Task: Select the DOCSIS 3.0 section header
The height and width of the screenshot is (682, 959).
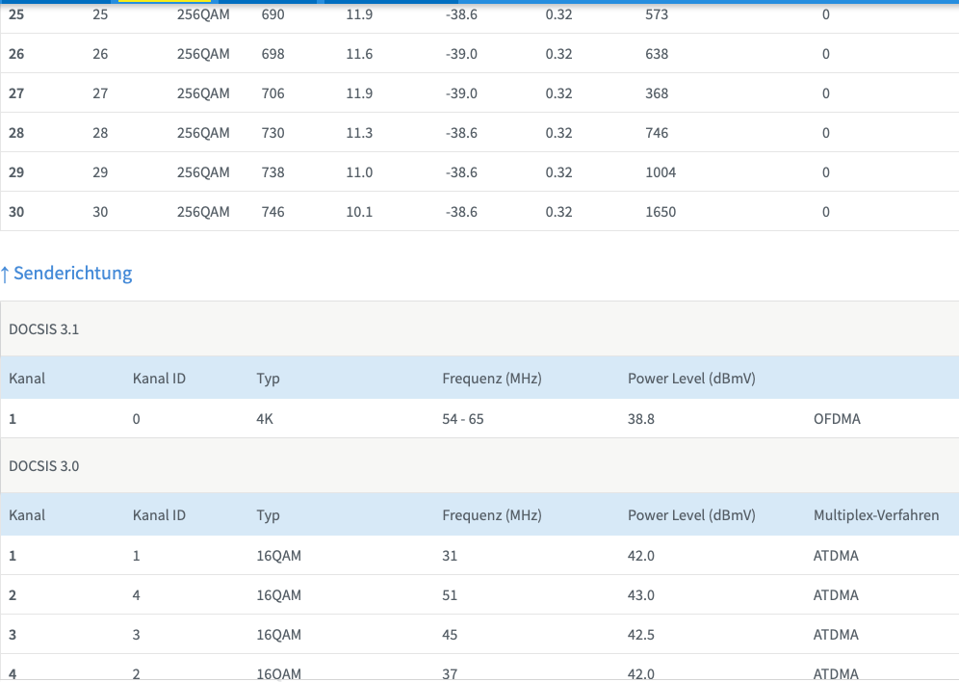Action: pyautogui.click(x=44, y=466)
